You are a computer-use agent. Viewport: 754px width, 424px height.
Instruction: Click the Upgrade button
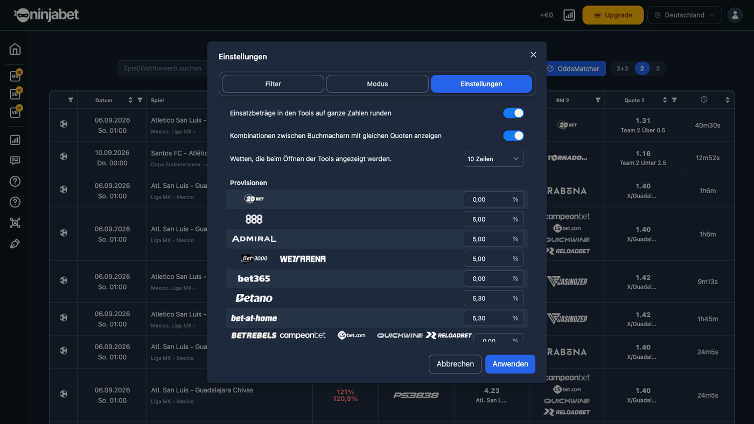613,15
